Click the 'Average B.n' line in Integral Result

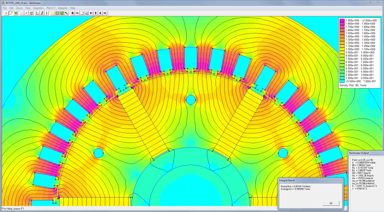click(295, 189)
